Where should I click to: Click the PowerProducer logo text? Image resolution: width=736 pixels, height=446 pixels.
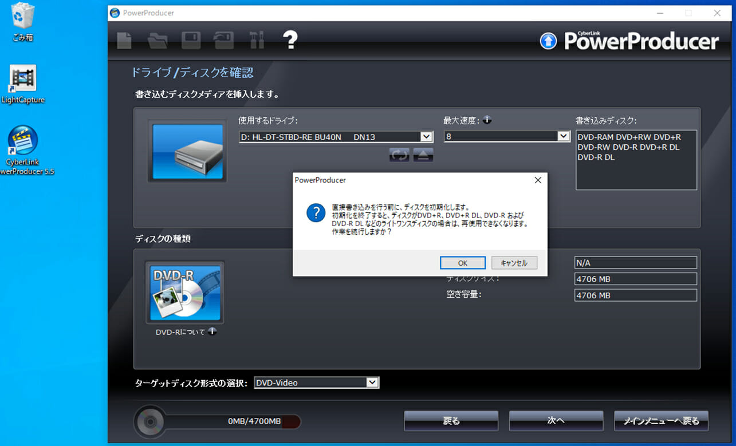[x=641, y=41]
